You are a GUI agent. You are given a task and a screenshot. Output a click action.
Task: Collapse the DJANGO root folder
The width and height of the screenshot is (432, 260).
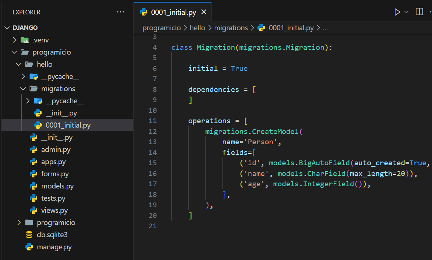coord(7,28)
